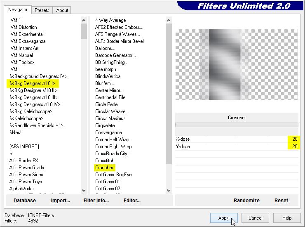The image size is (305, 227).
Task: Select VM Instant Art category
Action: [x=24, y=48]
